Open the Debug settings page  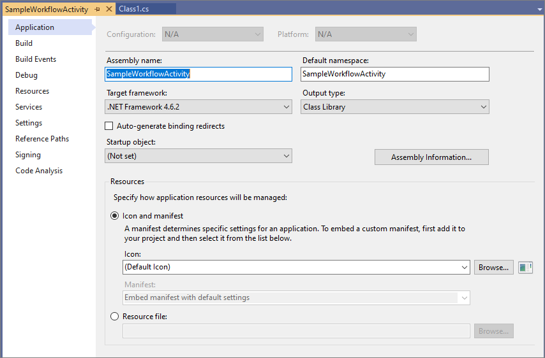(x=26, y=75)
